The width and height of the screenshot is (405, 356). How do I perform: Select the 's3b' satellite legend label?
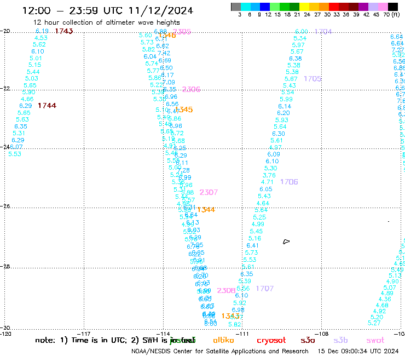pyautogui.click(x=340, y=340)
